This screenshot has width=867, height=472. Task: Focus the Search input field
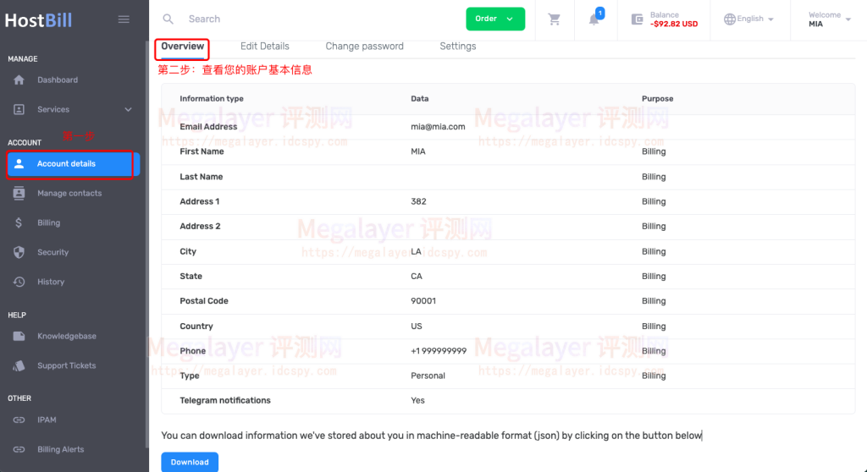click(x=321, y=19)
